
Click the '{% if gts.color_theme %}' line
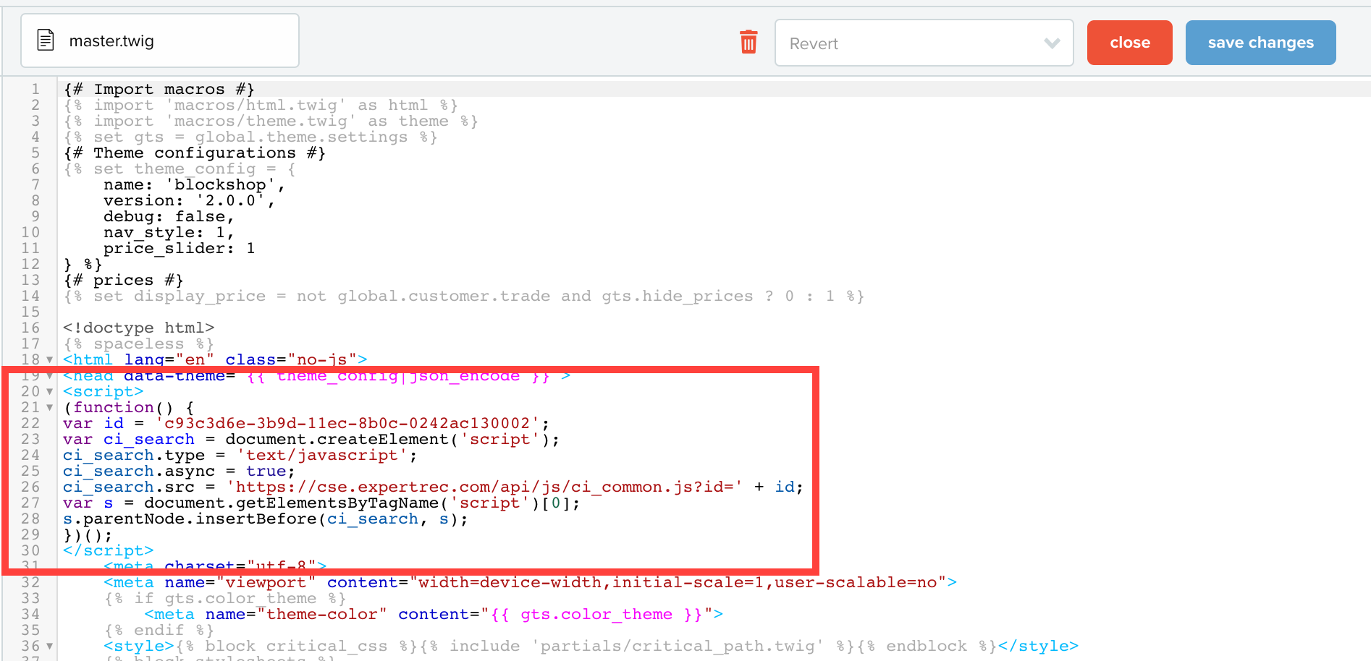(225, 598)
